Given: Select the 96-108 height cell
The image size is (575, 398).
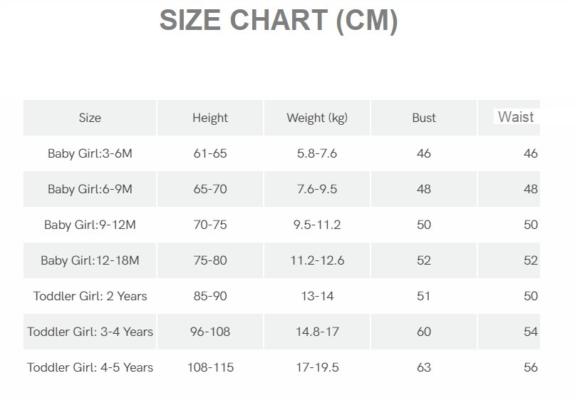Looking at the screenshot, I should pyautogui.click(x=210, y=332).
